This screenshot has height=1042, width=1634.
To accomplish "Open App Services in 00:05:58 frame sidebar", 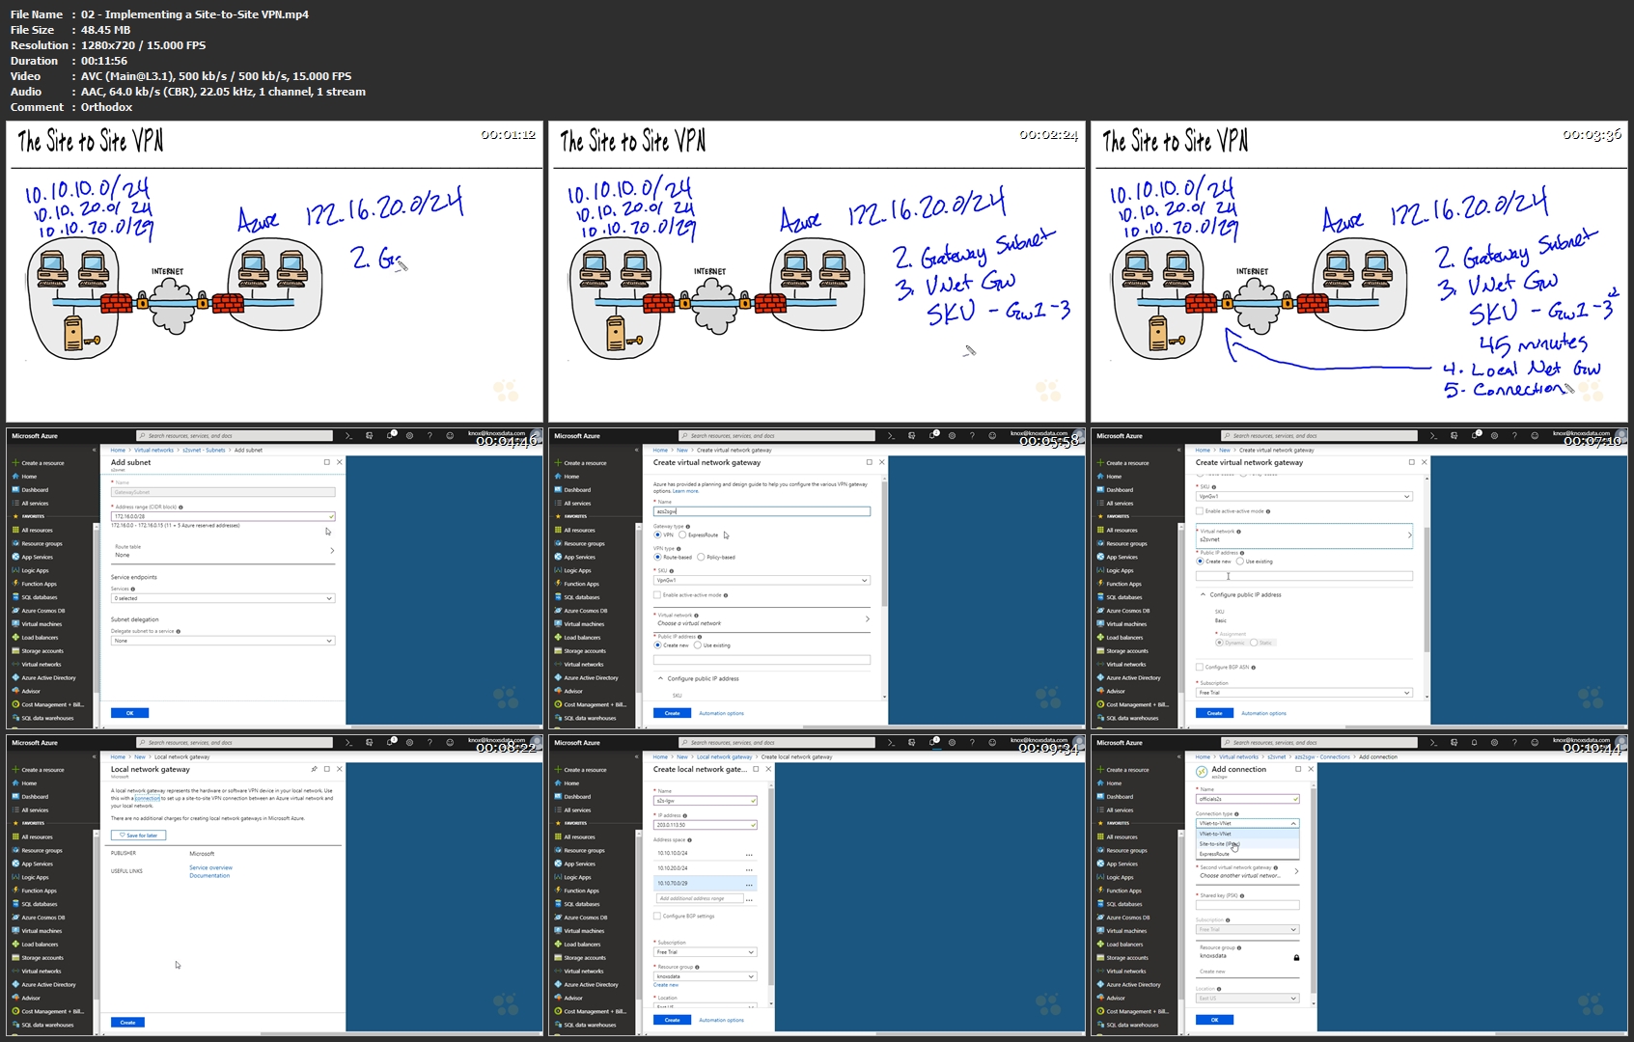I will [x=574, y=557].
